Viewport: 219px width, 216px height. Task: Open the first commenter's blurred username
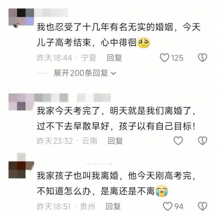[51, 13]
